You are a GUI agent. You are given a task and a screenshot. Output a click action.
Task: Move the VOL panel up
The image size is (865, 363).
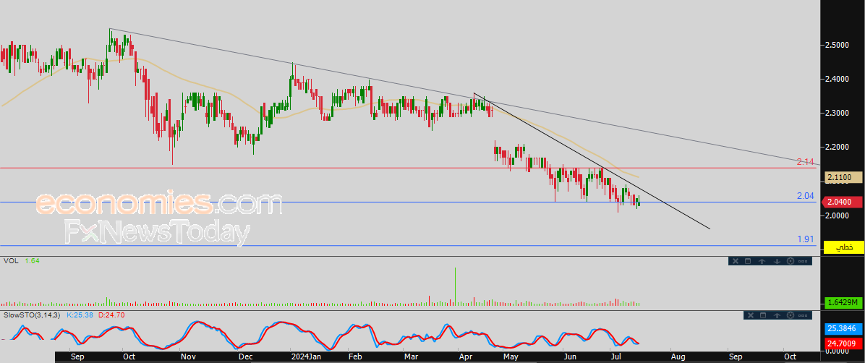pyautogui.click(x=762, y=261)
